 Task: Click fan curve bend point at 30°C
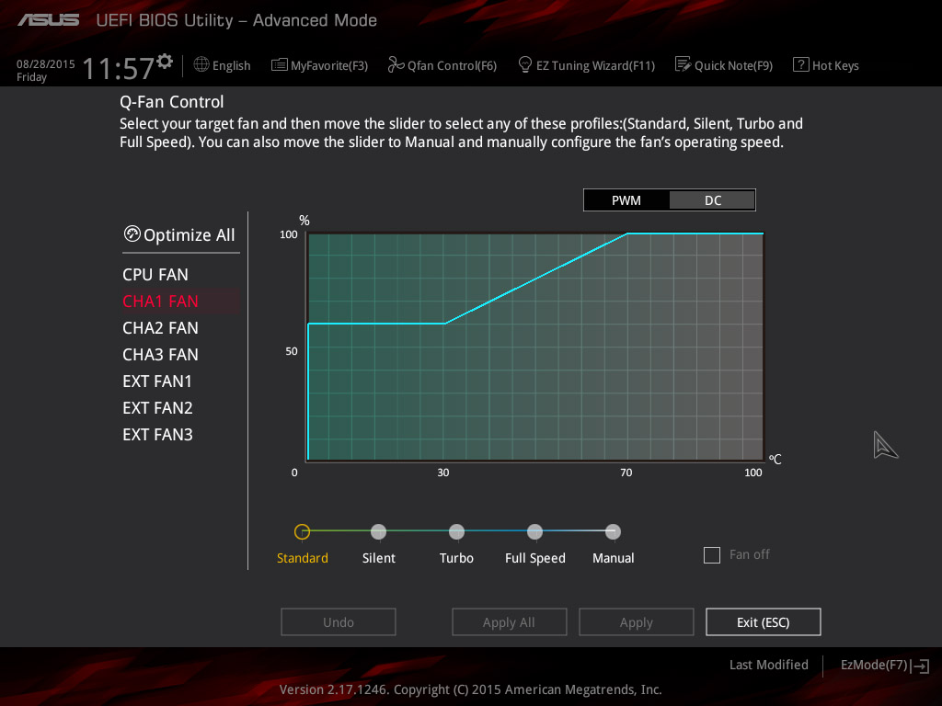pyautogui.click(x=444, y=324)
